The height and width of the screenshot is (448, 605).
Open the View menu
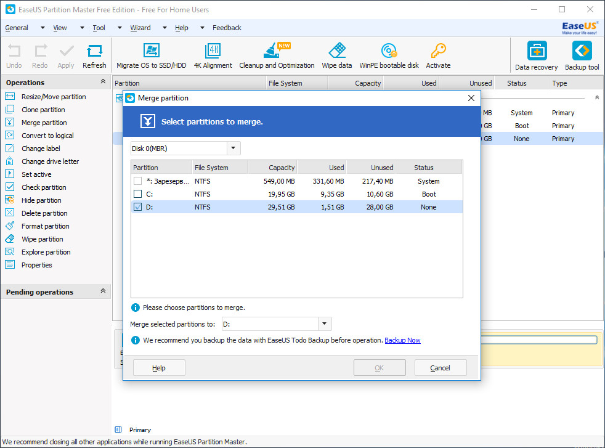point(60,28)
